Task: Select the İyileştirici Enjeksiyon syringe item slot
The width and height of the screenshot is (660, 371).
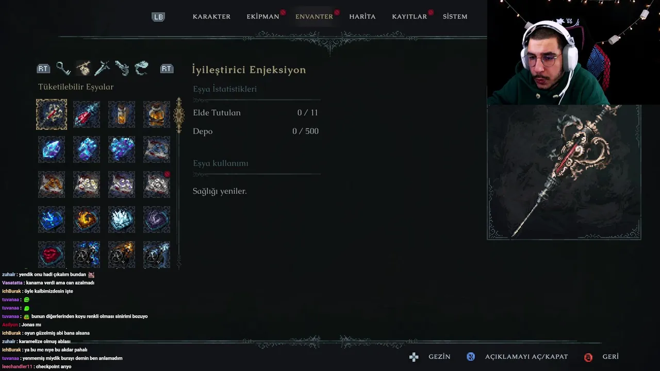Action: click(52, 114)
